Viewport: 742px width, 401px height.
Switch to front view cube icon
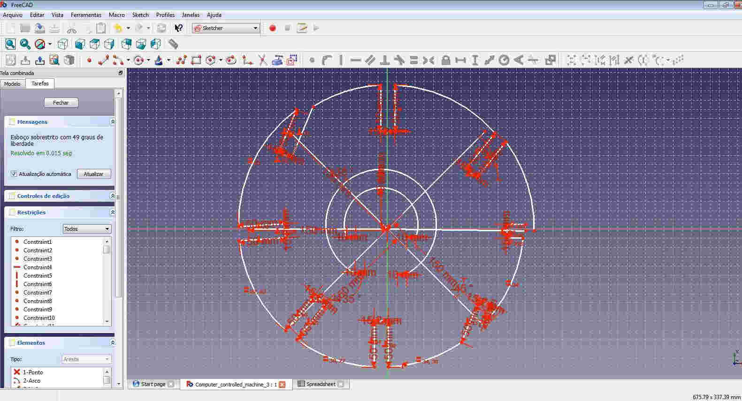click(x=80, y=44)
